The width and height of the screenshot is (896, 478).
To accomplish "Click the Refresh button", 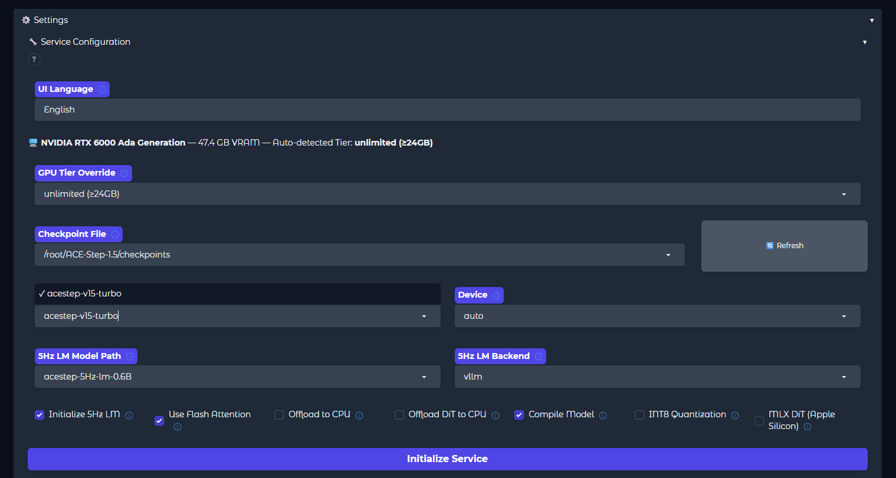I will click(x=785, y=246).
